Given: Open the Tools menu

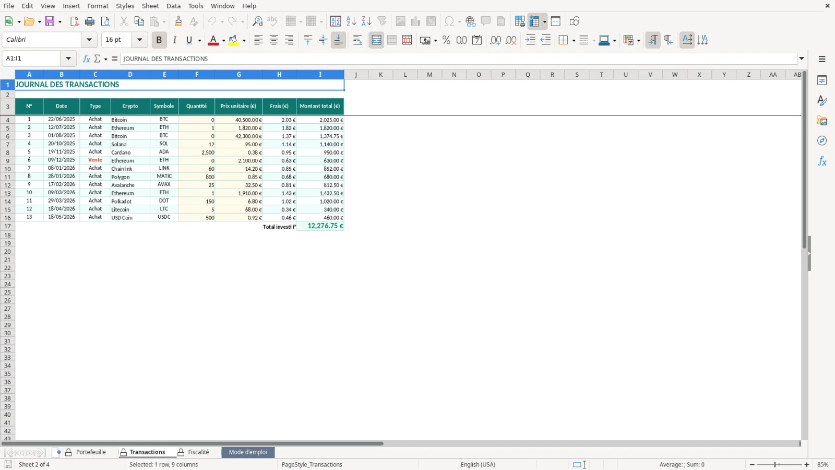Looking at the screenshot, I should click(196, 6).
